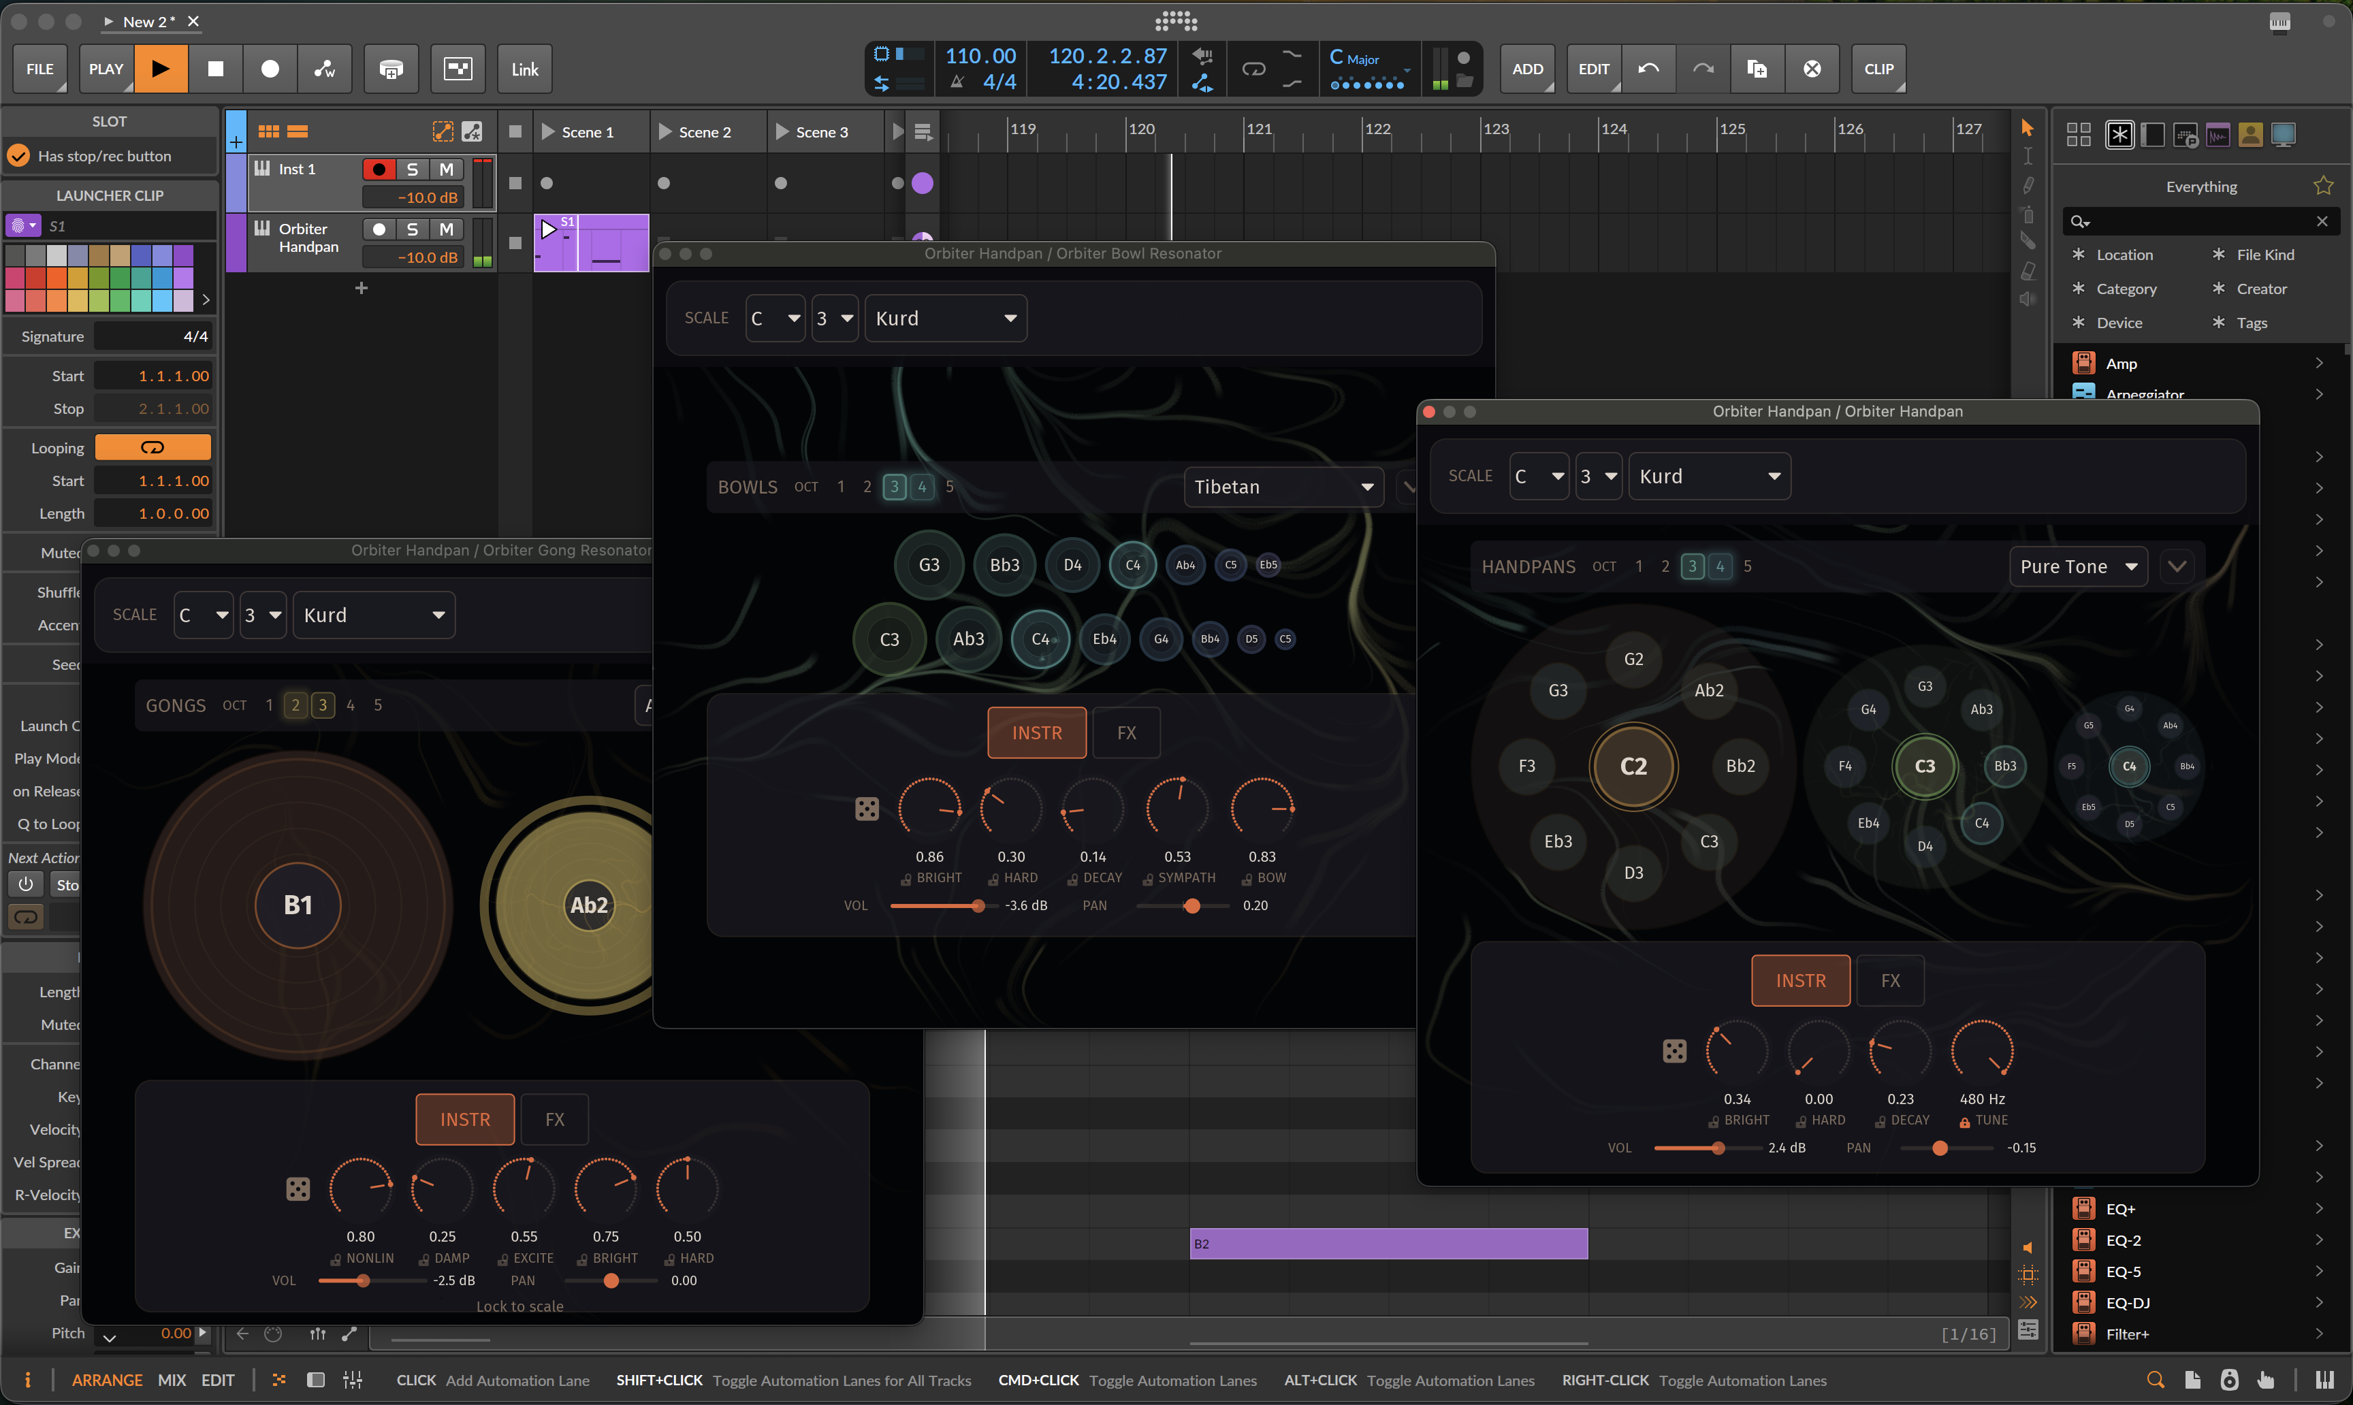
Task: Click the global record button
Action: [270, 68]
